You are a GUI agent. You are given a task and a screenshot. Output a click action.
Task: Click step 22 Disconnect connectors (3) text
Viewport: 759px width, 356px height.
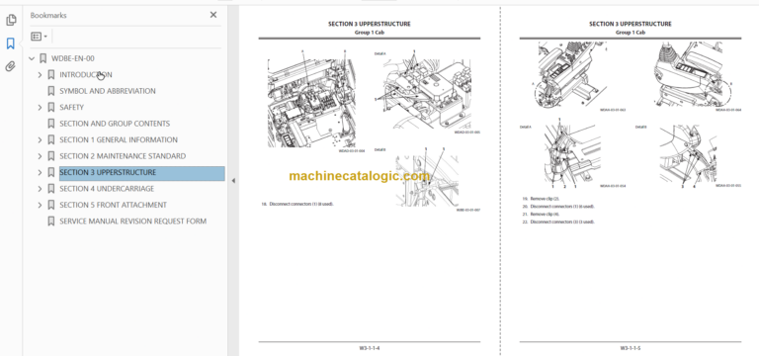[x=558, y=222]
